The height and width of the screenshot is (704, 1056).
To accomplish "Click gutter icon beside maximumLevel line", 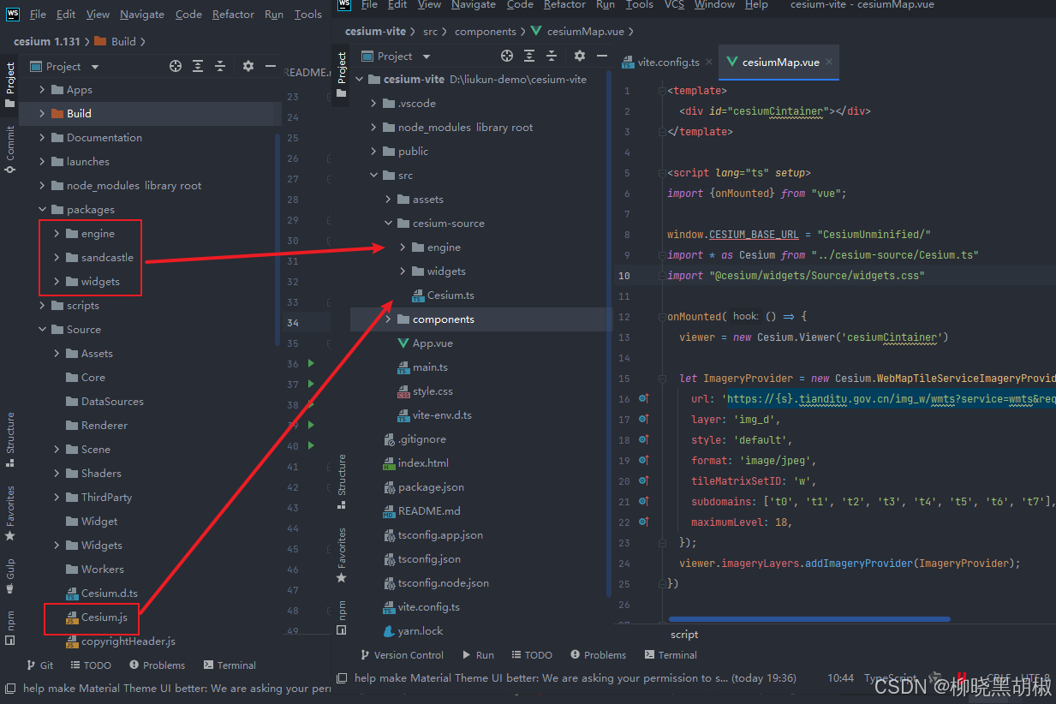I will click(644, 522).
